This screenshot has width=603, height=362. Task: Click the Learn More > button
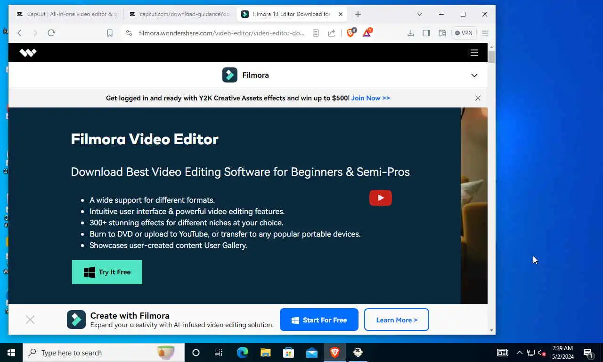[x=397, y=320]
